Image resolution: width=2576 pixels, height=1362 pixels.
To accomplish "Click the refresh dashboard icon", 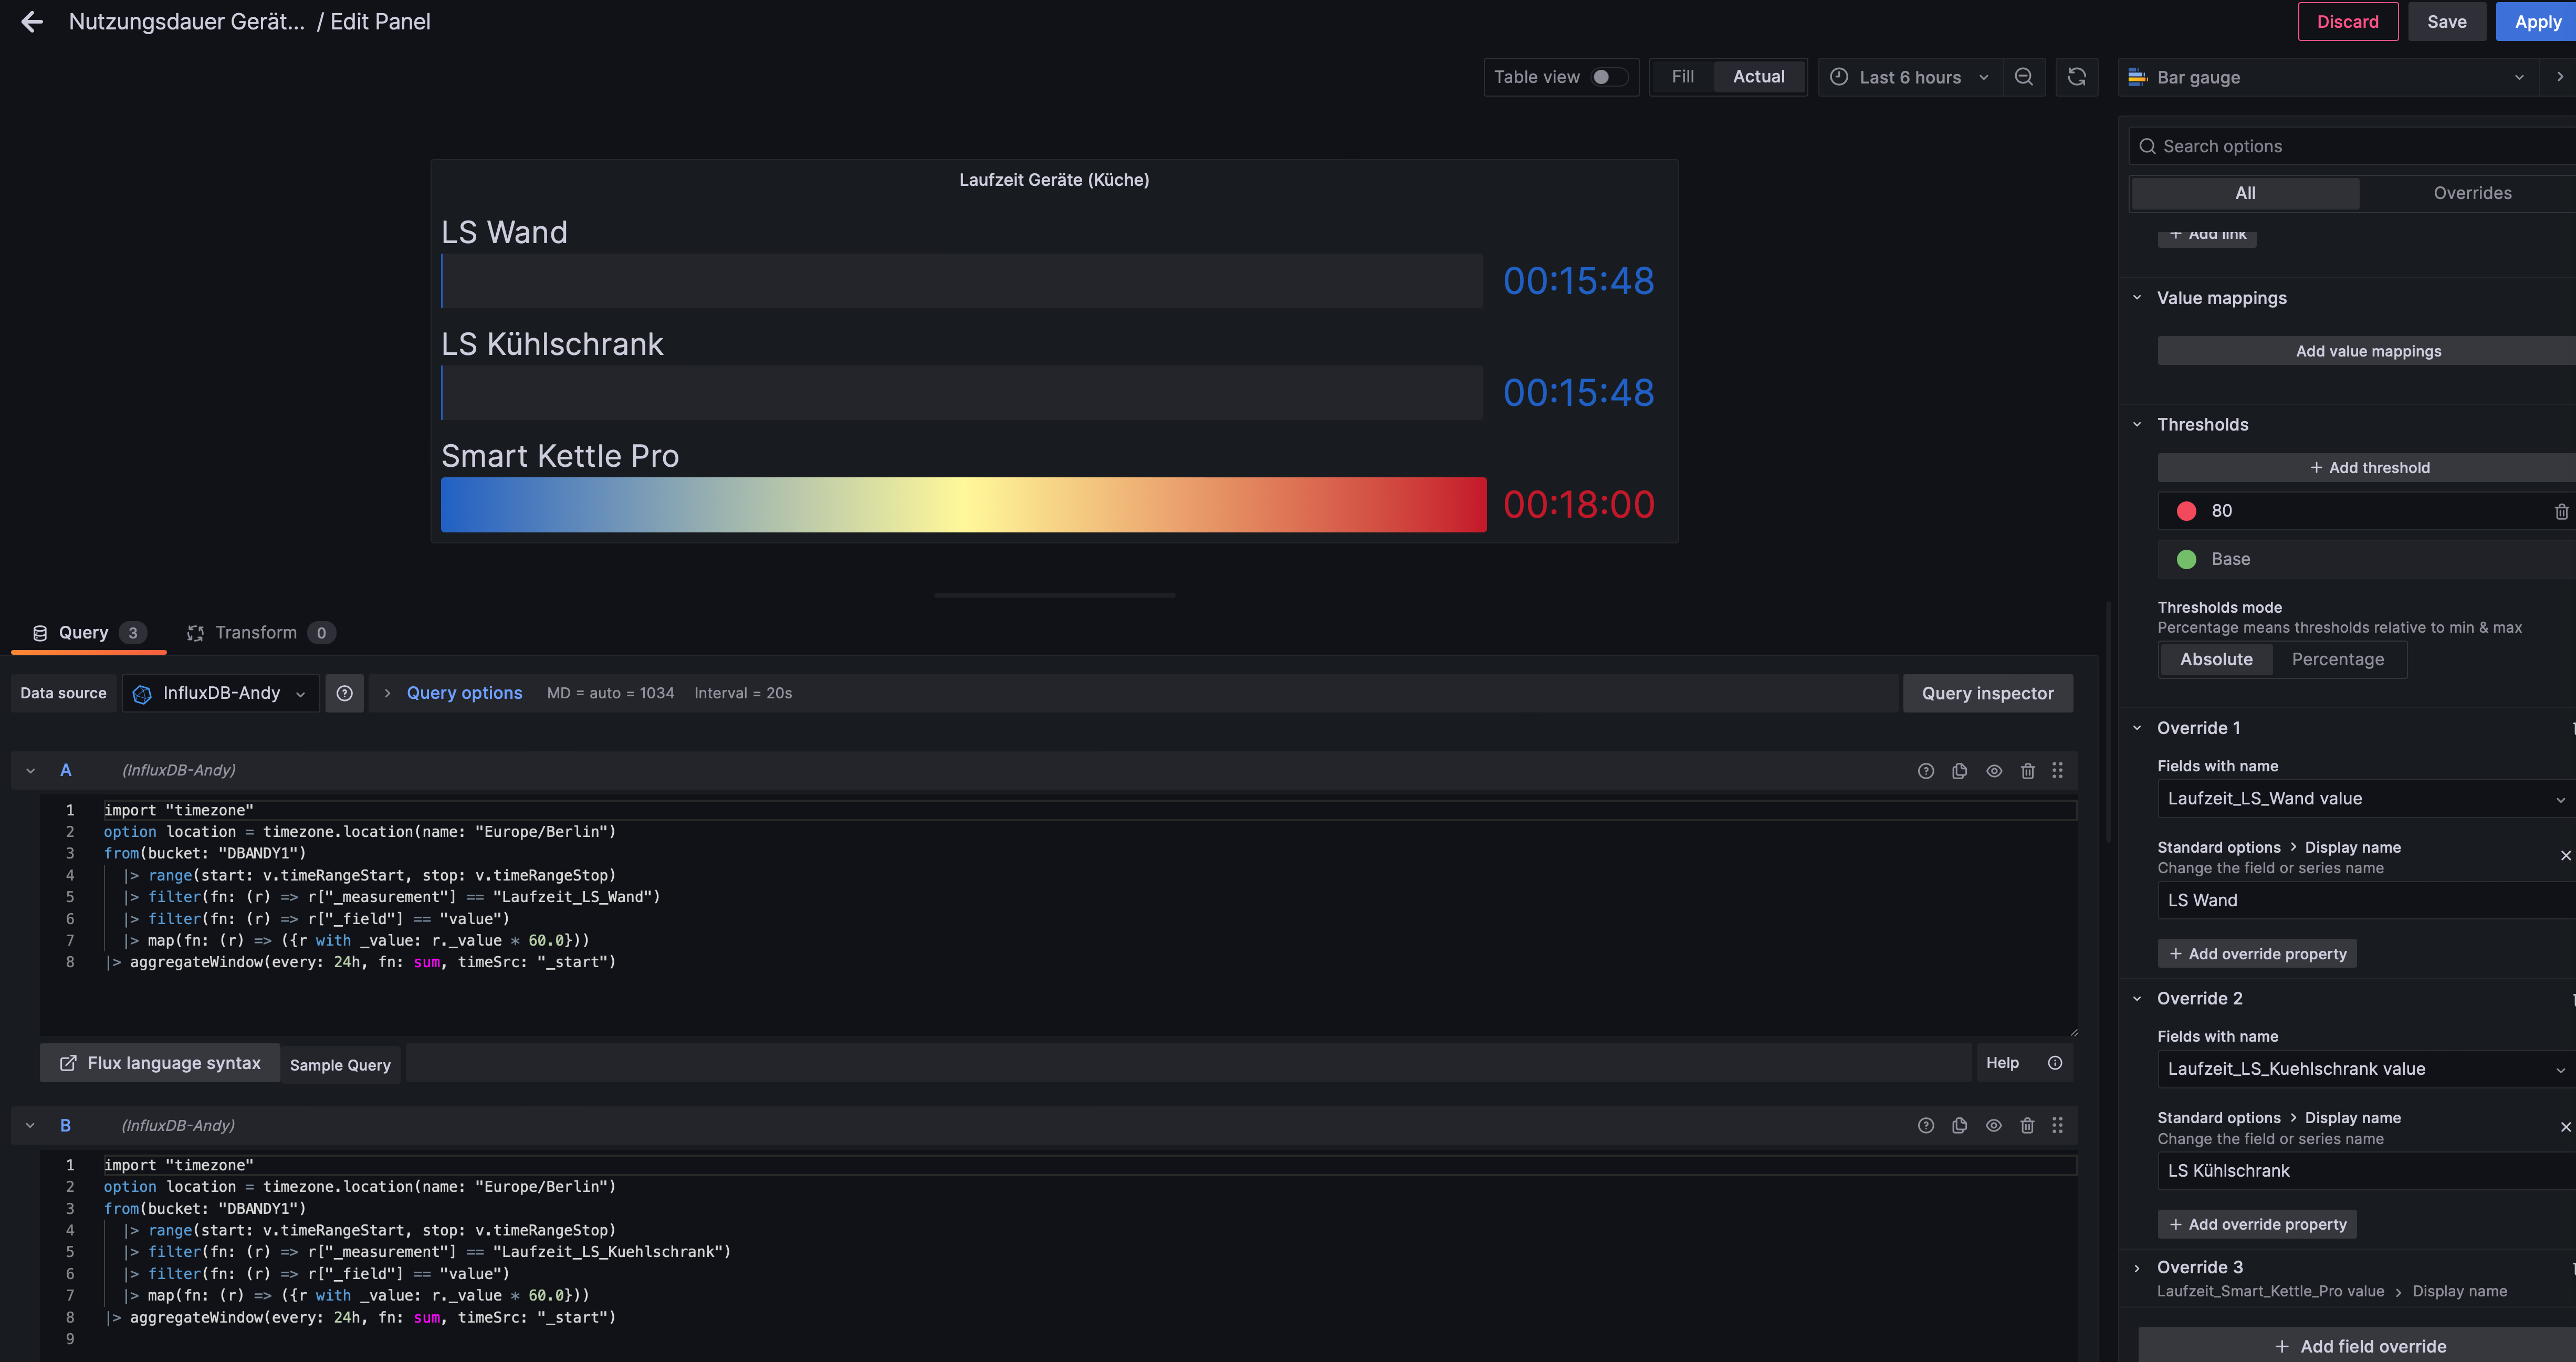I will (x=2076, y=77).
